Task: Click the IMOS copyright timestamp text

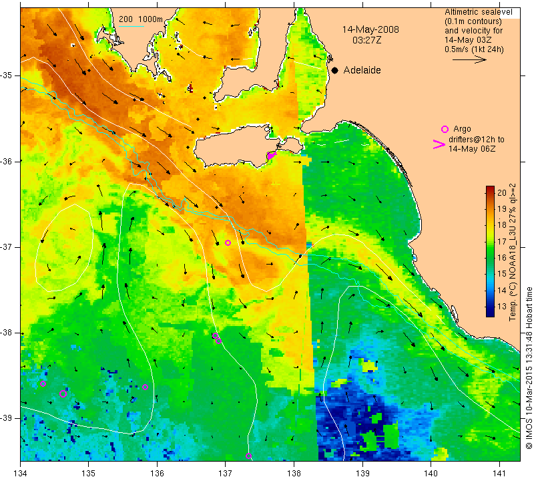Action: 529,367
